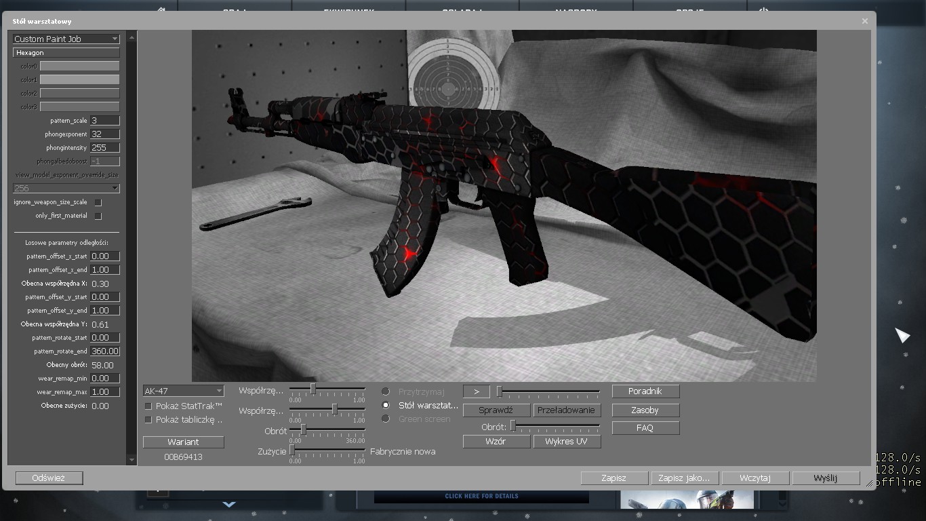The width and height of the screenshot is (926, 521).
Task: Click the Zapisz save button
Action: click(613, 478)
